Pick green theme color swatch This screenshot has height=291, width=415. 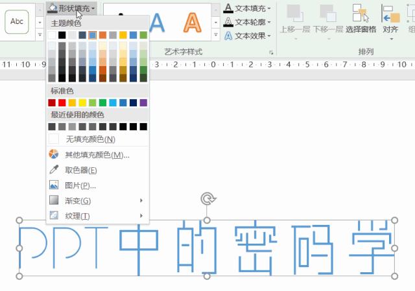[x=143, y=35]
